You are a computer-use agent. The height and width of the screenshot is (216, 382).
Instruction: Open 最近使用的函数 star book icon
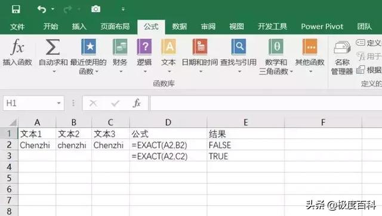88,47
